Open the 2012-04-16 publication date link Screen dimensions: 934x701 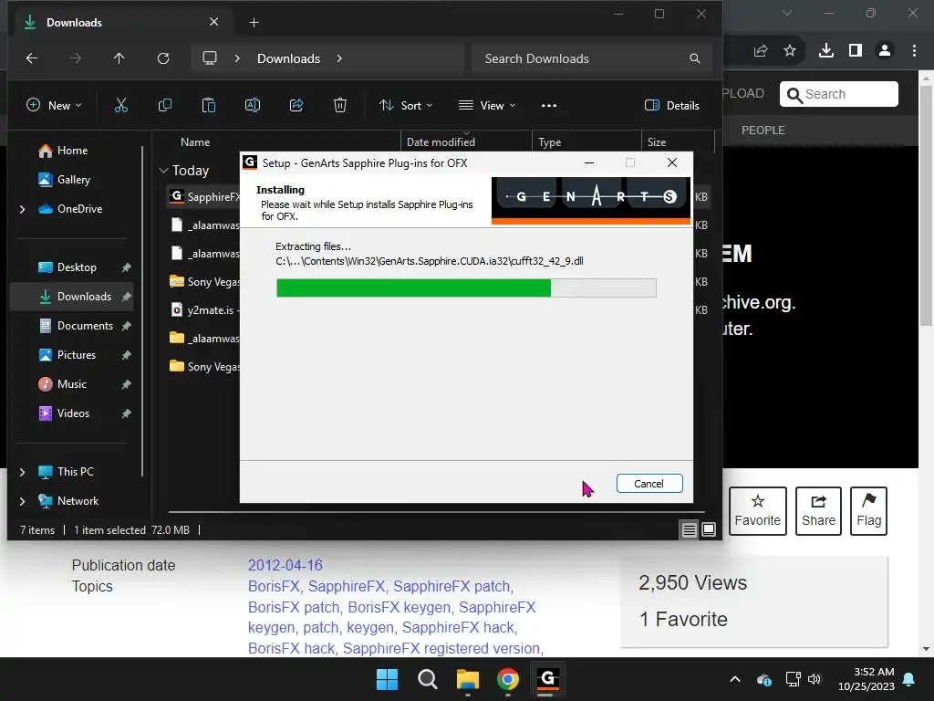285,565
